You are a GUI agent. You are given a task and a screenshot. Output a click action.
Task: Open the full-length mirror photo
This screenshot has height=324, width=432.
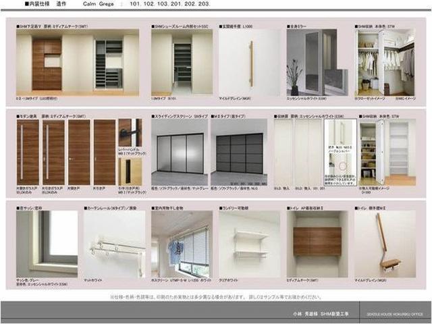[311, 63]
